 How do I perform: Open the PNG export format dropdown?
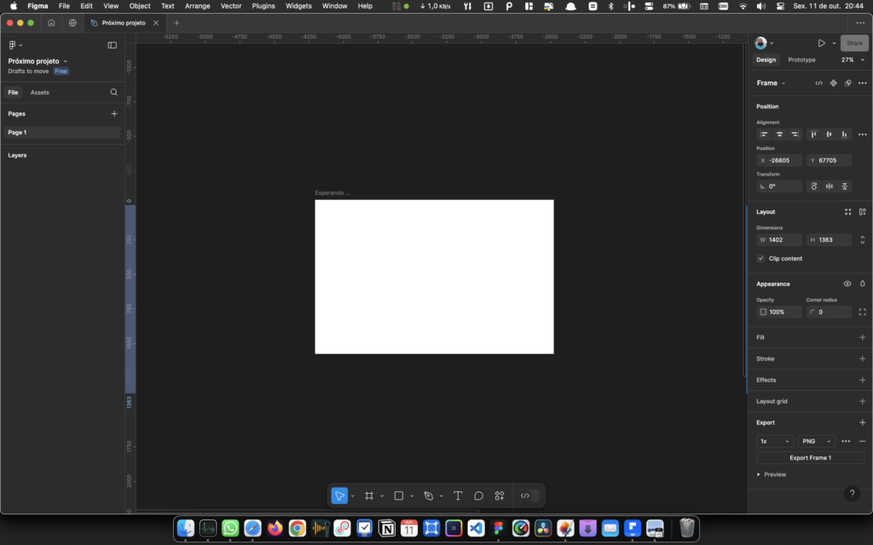[x=816, y=441]
